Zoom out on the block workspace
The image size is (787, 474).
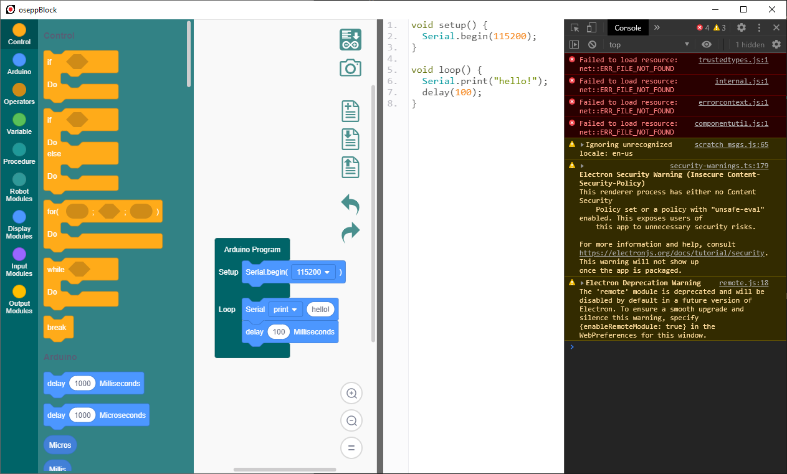pyautogui.click(x=351, y=420)
